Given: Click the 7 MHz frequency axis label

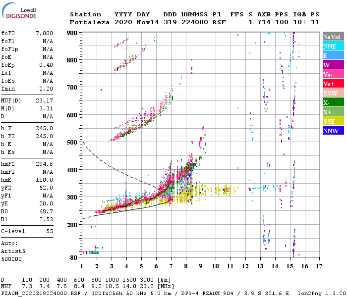Looking at the screenshot, I should 171,266.
